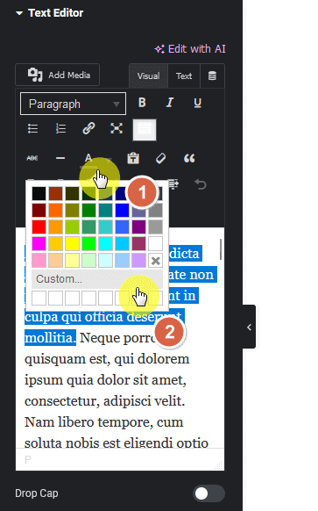
Task: Pick the black color swatch
Action: pyautogui.click(x=39, y=193)
